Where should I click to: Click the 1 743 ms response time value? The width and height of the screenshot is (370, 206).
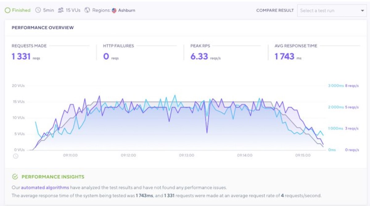click(x=285, y=56)
